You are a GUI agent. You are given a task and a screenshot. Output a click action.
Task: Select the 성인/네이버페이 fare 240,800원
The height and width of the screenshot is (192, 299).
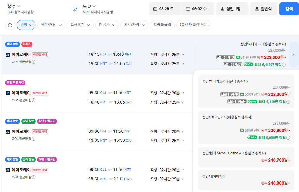(x=246, y=180)
